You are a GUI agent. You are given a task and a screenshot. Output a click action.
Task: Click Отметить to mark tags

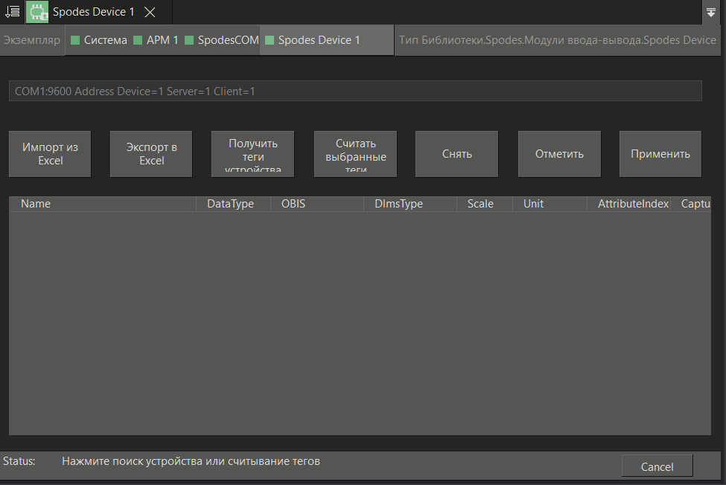coord(558,153)
